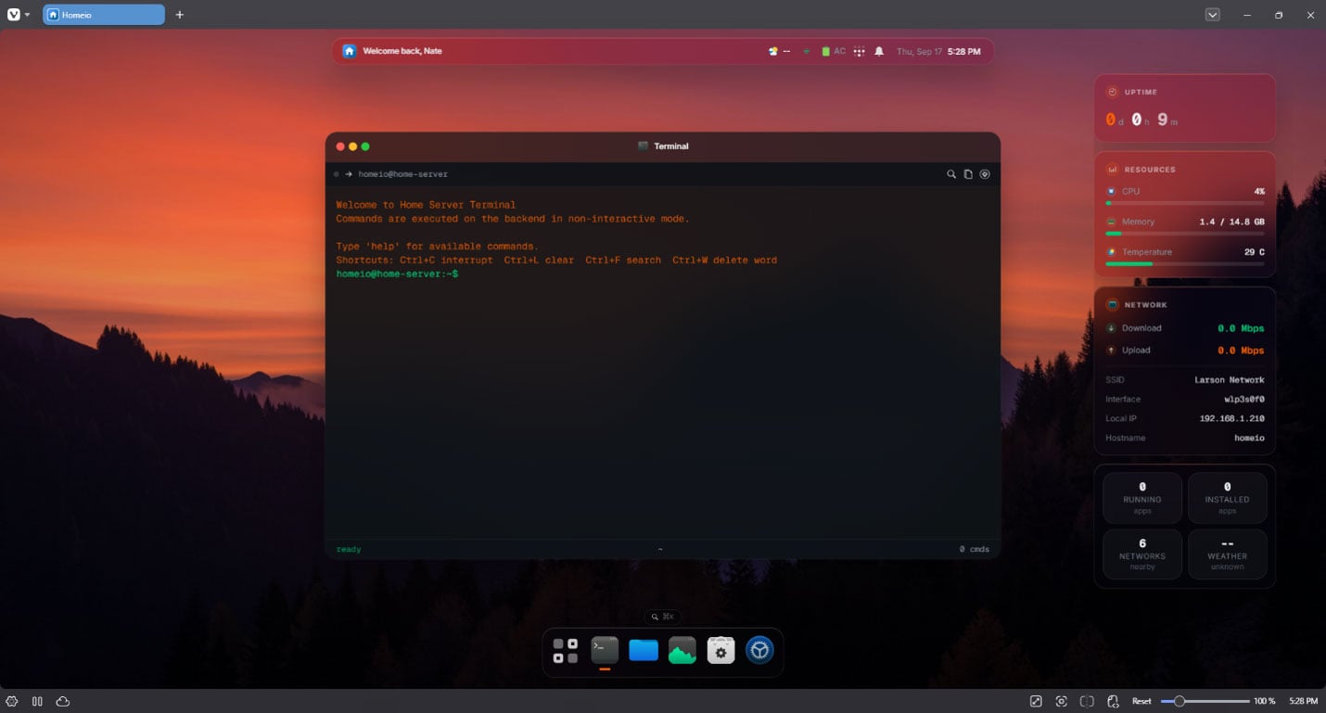This screenshot has width=1326, height=713.
Task: Click the dotted grid icon in top bar
Action: (x=860, y=52)
